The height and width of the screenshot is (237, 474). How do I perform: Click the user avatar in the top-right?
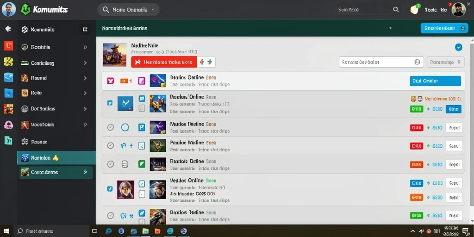click(x=458, y=9)
